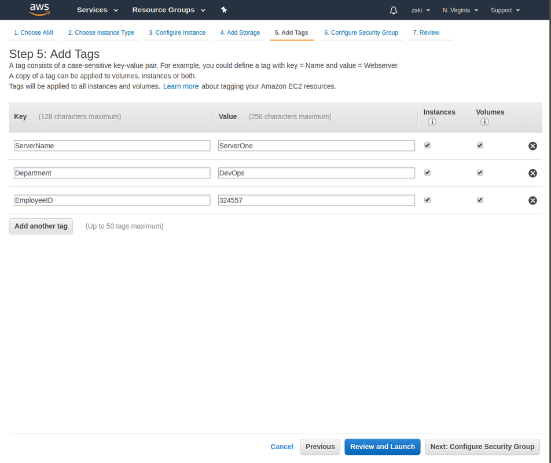Open the zaki account dropdown
The image size is (551, 463).
click(x=420, y=10)
